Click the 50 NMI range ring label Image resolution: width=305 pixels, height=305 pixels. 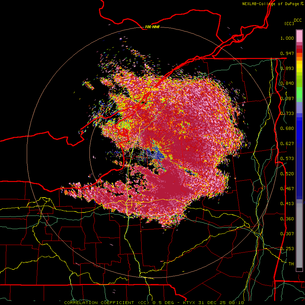152,89
